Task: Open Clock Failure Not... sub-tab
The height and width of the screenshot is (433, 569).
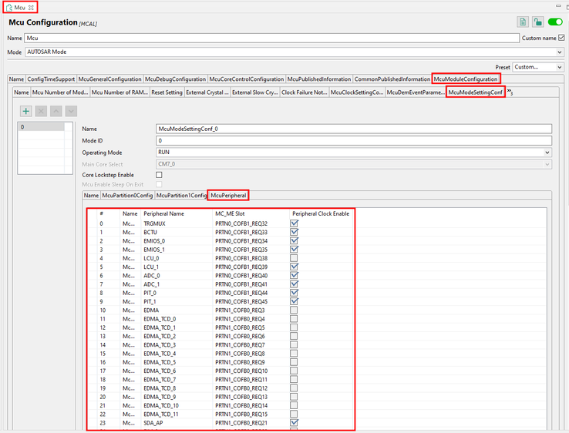Action: click(x=304, y=92)
